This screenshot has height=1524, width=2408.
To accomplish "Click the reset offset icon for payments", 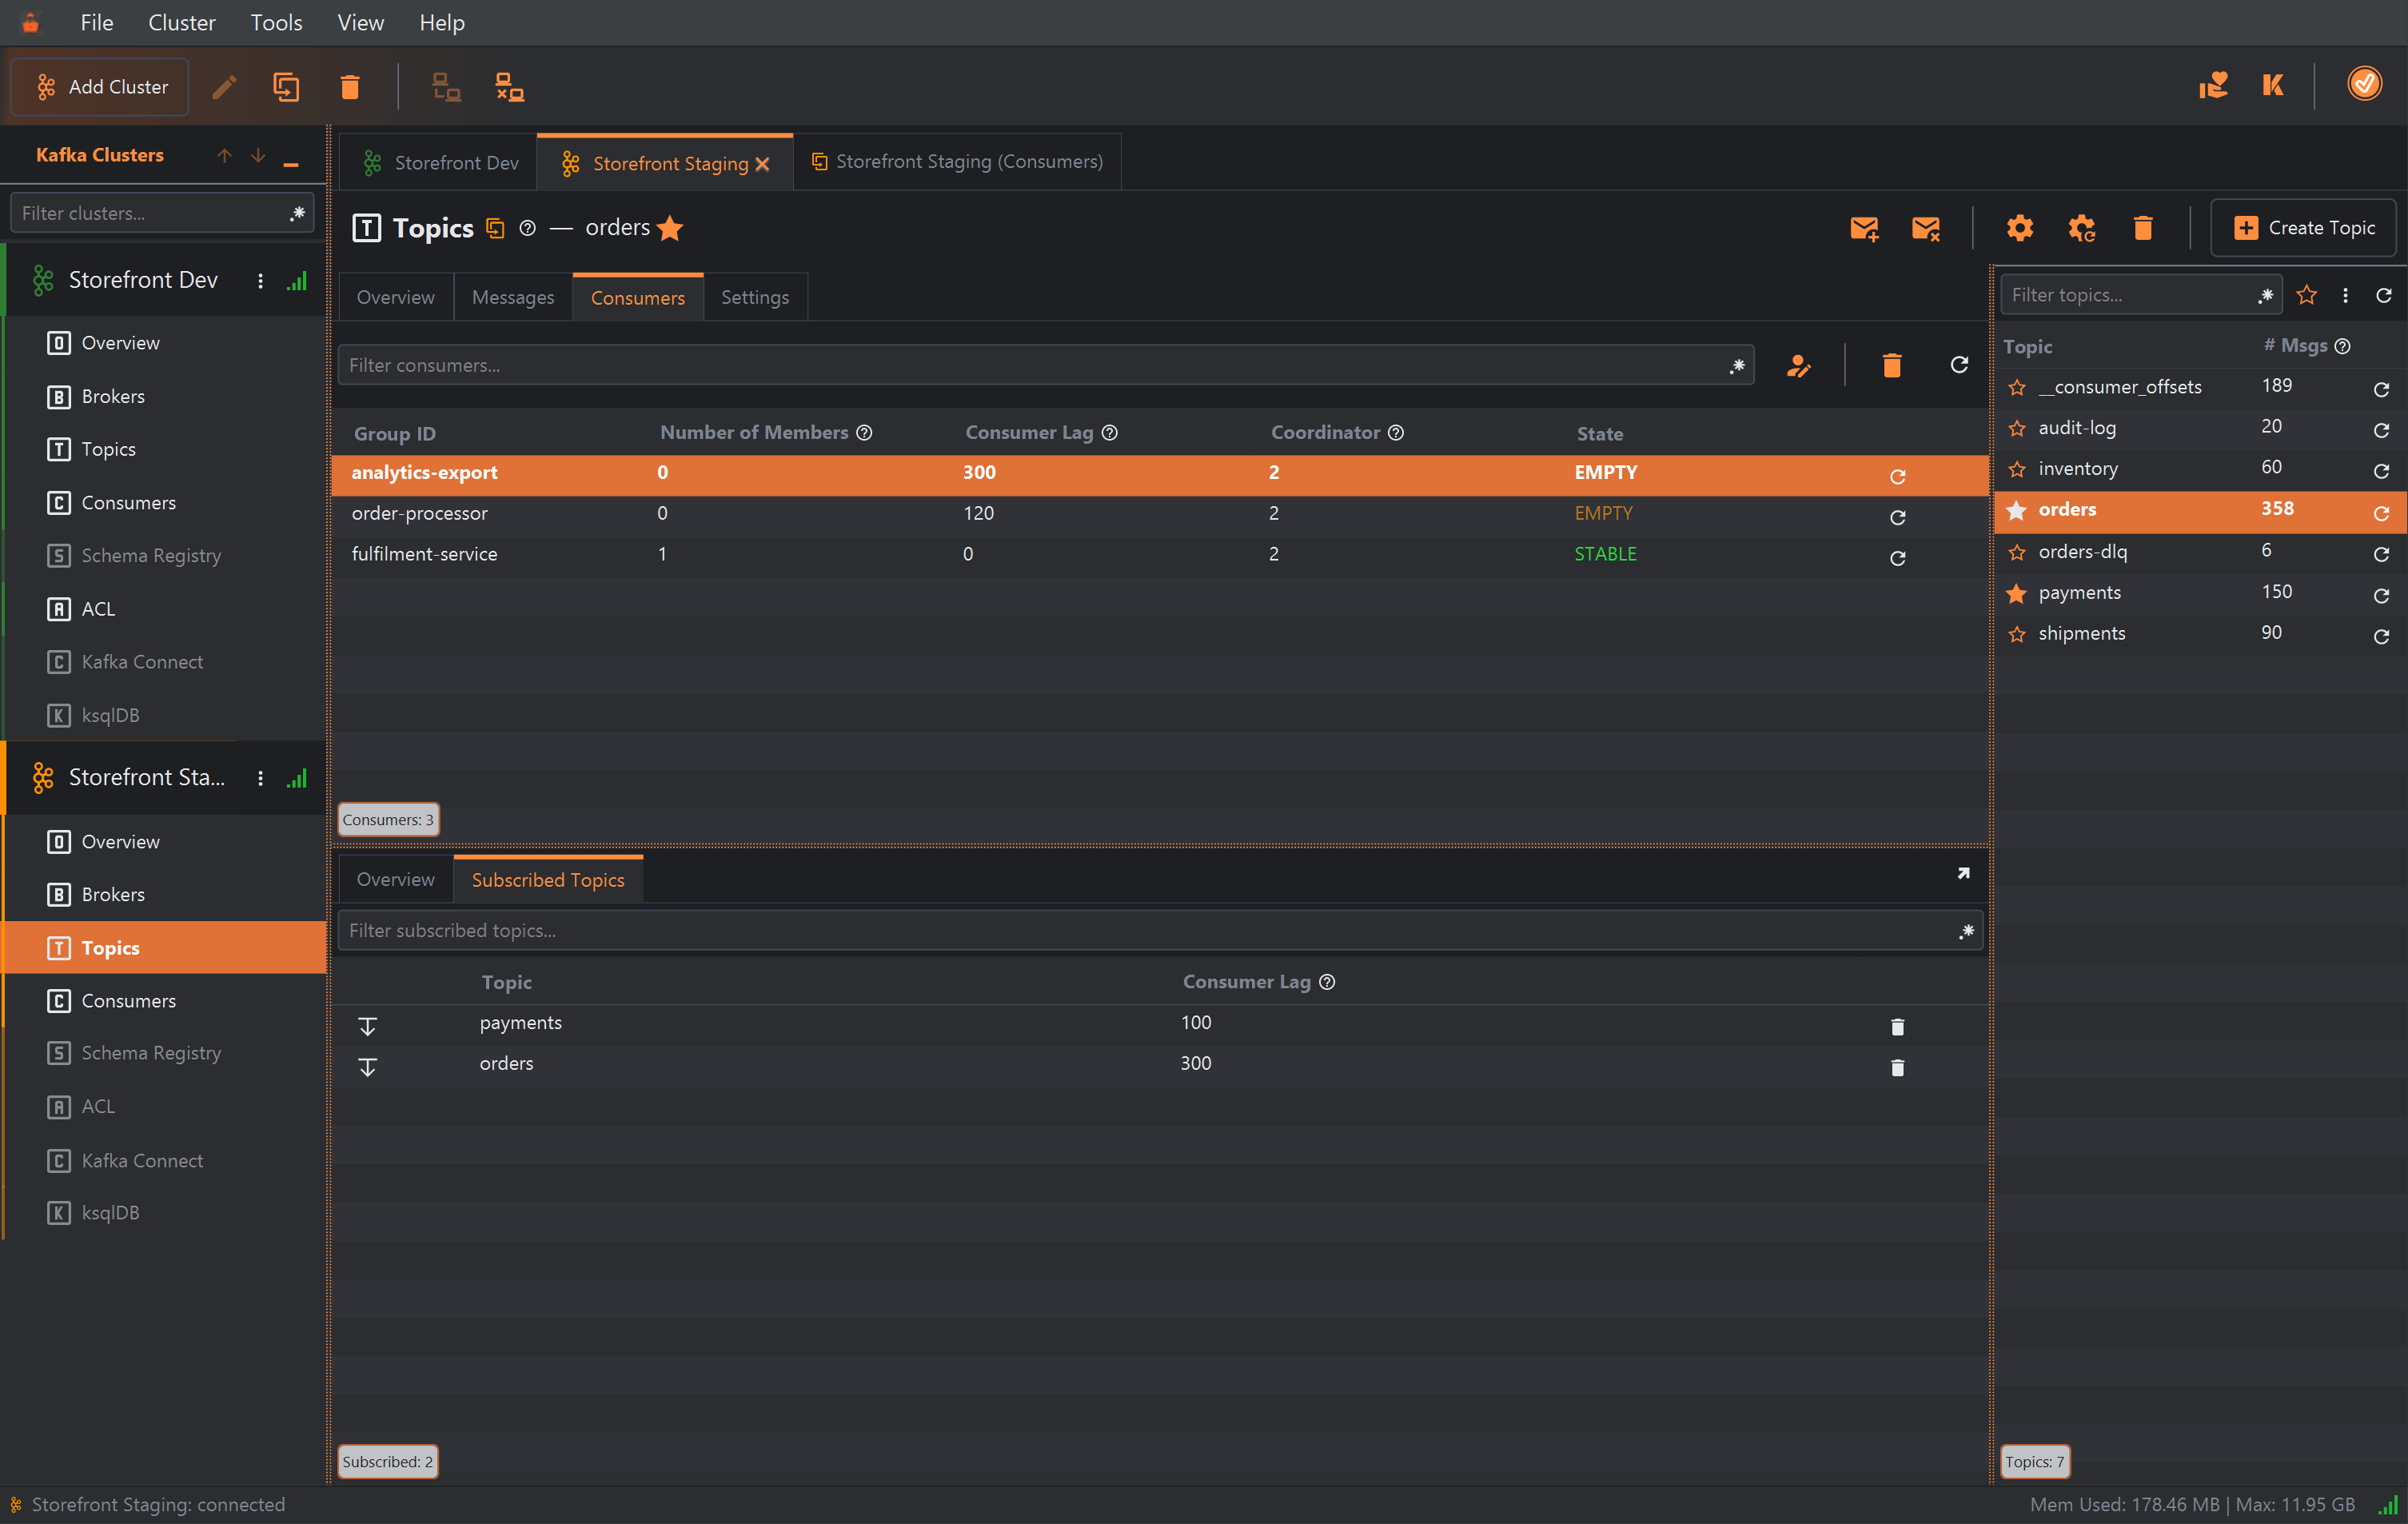I will pyautogui.click(x=368, y=1027).
